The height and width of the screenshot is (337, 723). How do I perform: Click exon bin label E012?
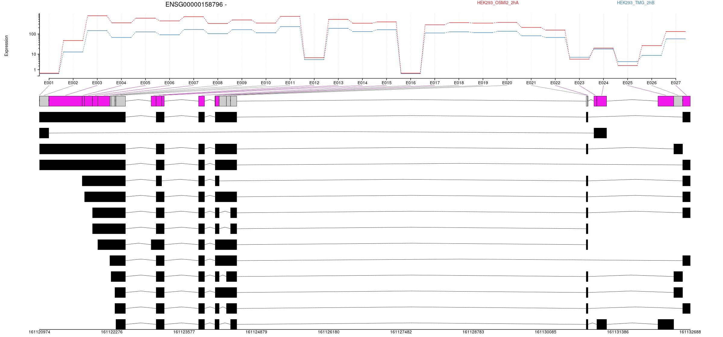[x=314, y=83]
